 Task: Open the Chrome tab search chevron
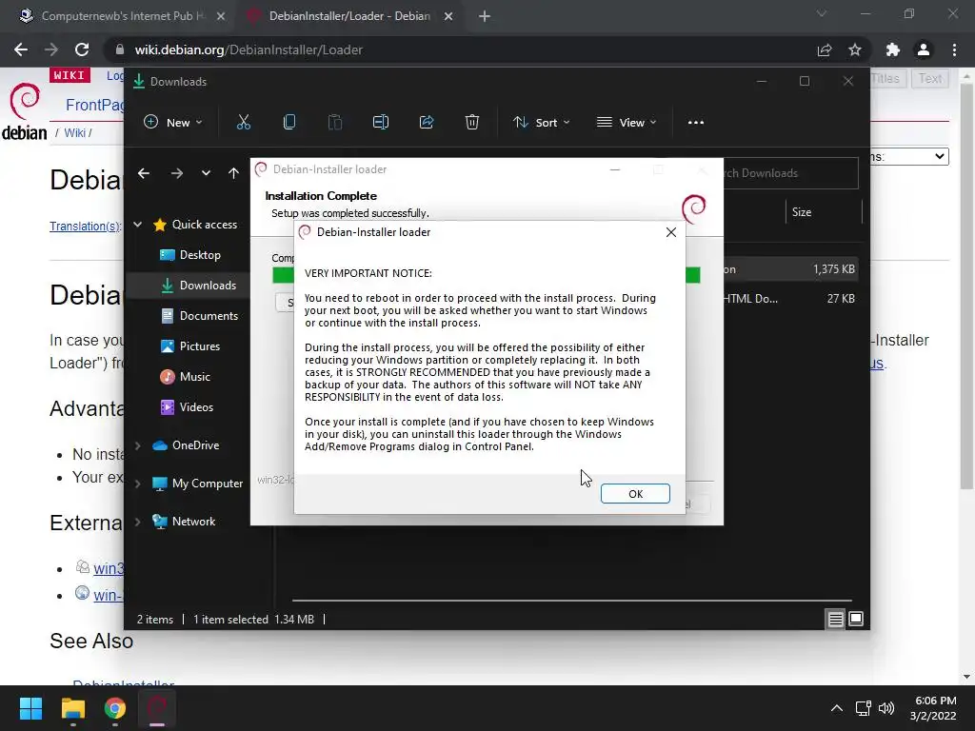tap(822, 13)
